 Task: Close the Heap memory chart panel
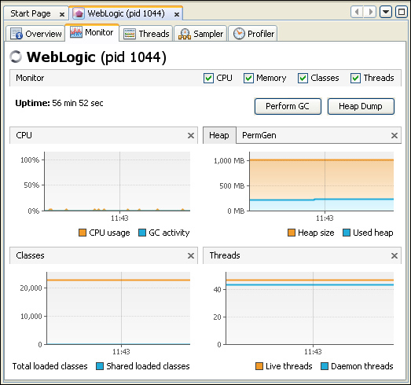[x=394, y=135]
